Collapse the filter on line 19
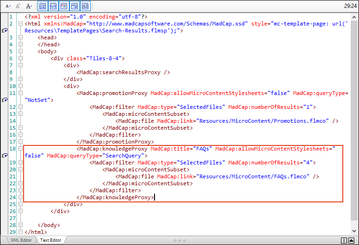Image resolution: width=359 pixels, height=245 pixels. tap(21, 162)
